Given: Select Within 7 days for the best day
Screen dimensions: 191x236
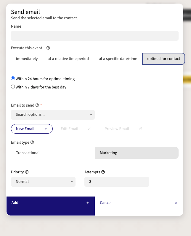Looking at the screenshot, I should pyautogui.click(x=13, y=87).
